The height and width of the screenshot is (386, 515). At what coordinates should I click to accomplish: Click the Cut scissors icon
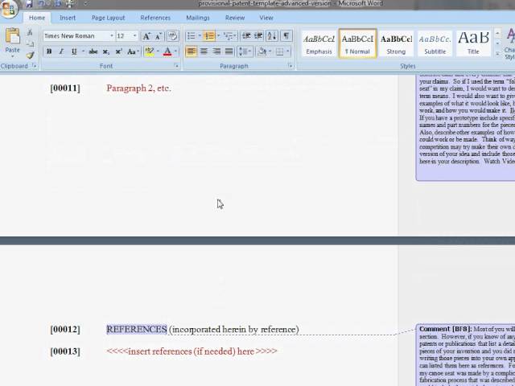pyautogui.click(x=30, y=32)
